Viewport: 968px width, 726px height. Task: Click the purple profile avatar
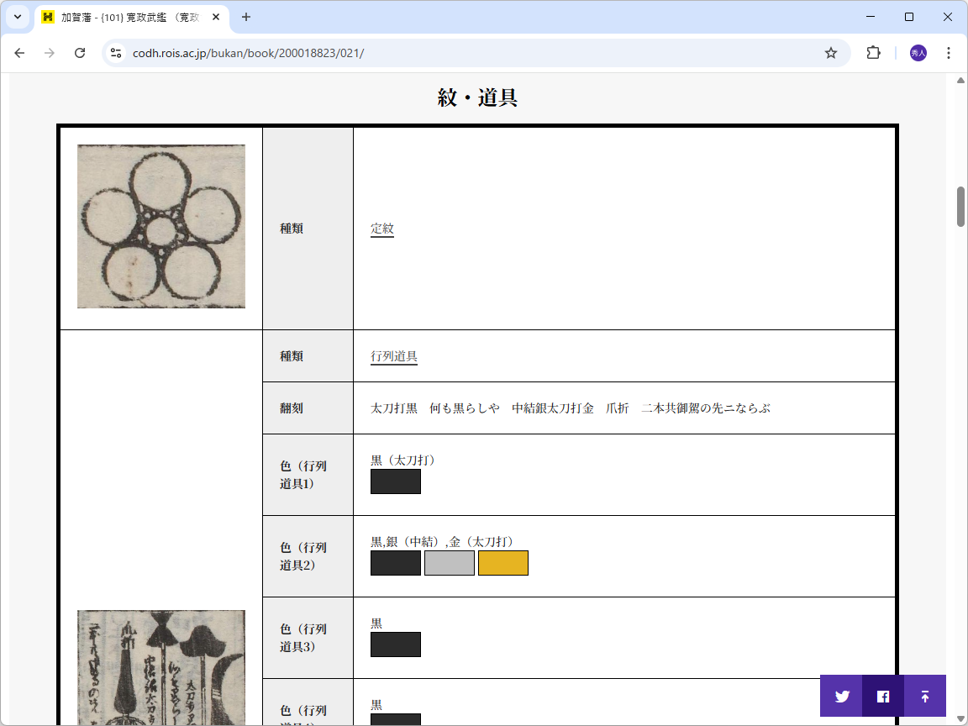[x=918, y=52]
